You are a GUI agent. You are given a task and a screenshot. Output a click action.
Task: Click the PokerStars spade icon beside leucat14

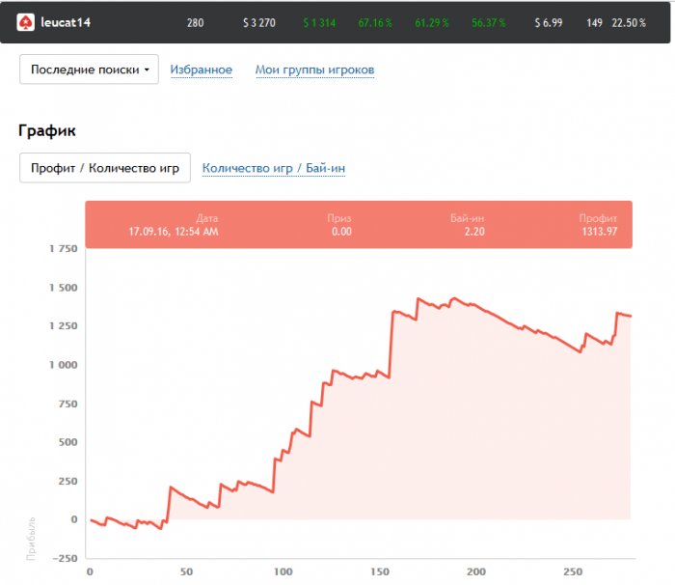click(x=26, y=21)
